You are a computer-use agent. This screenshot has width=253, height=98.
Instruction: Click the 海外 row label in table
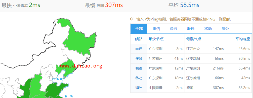pyautogui.click(x=139, y=88)
